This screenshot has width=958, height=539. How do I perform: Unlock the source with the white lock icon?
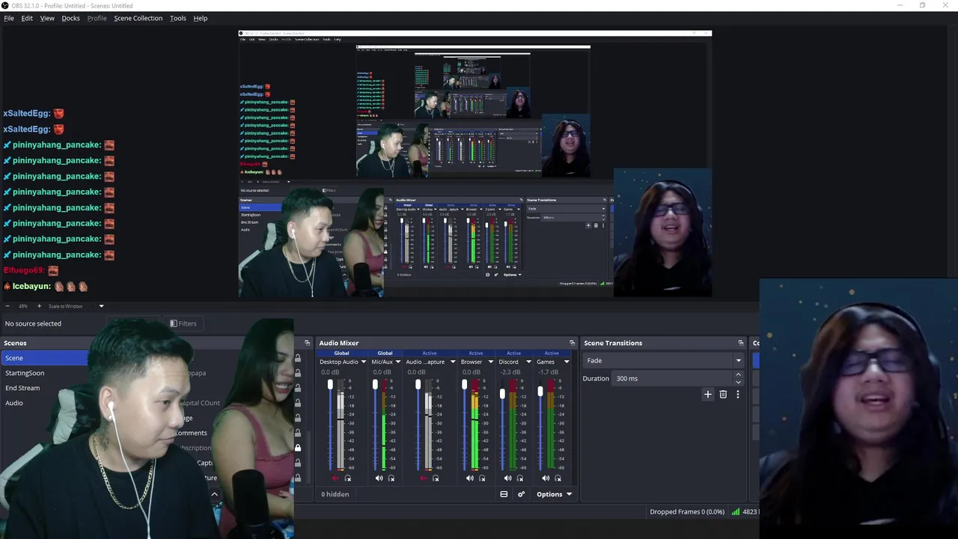(298, 448)
